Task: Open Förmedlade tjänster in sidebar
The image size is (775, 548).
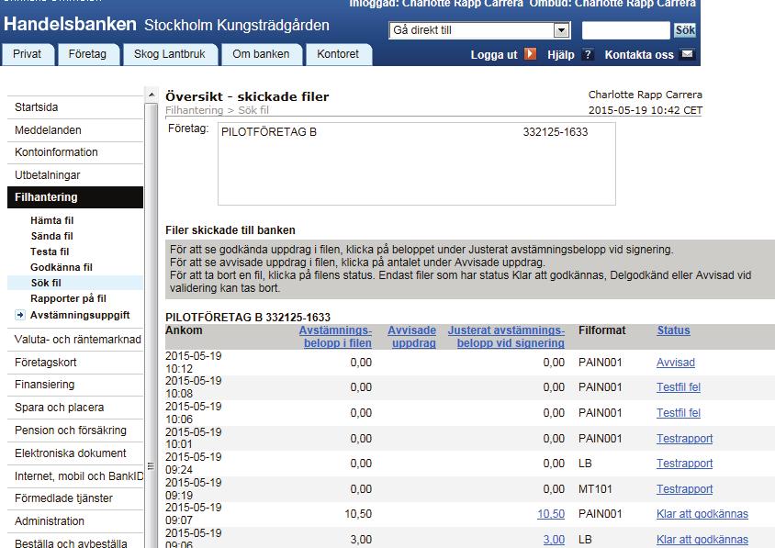Action: pos(75,498)
